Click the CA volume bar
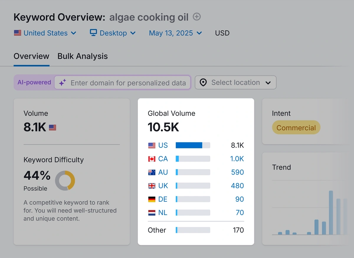The width and height of the screenshot is (354, 258). click(x=193, y=159)
